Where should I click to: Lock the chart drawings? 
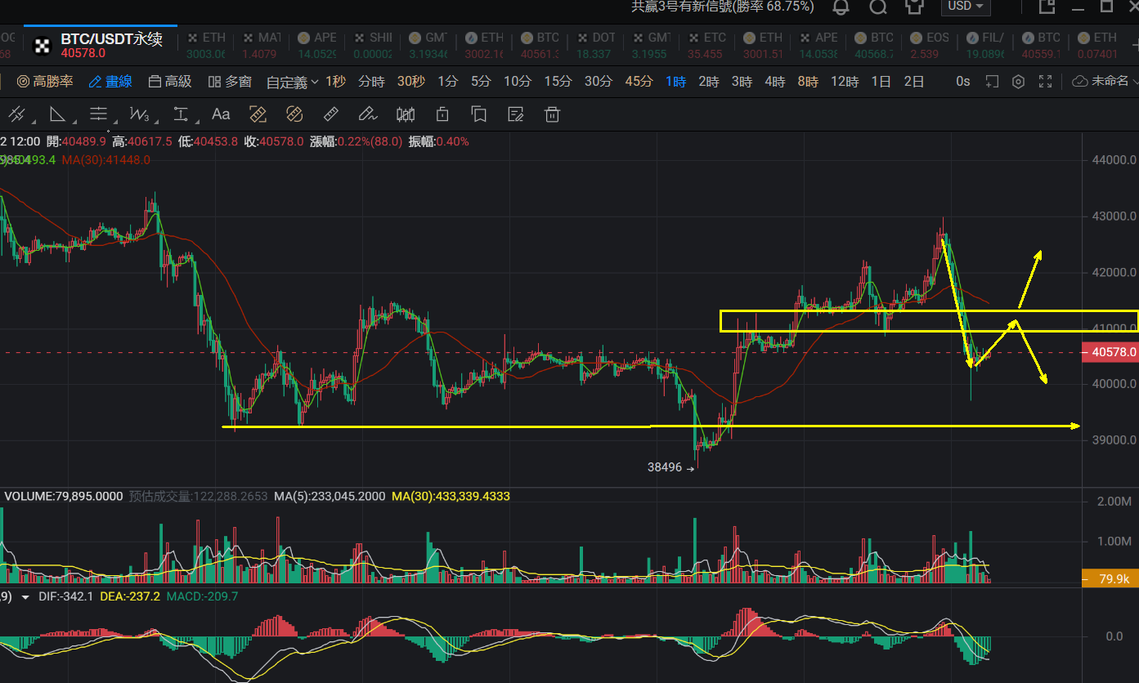[442, 114]
